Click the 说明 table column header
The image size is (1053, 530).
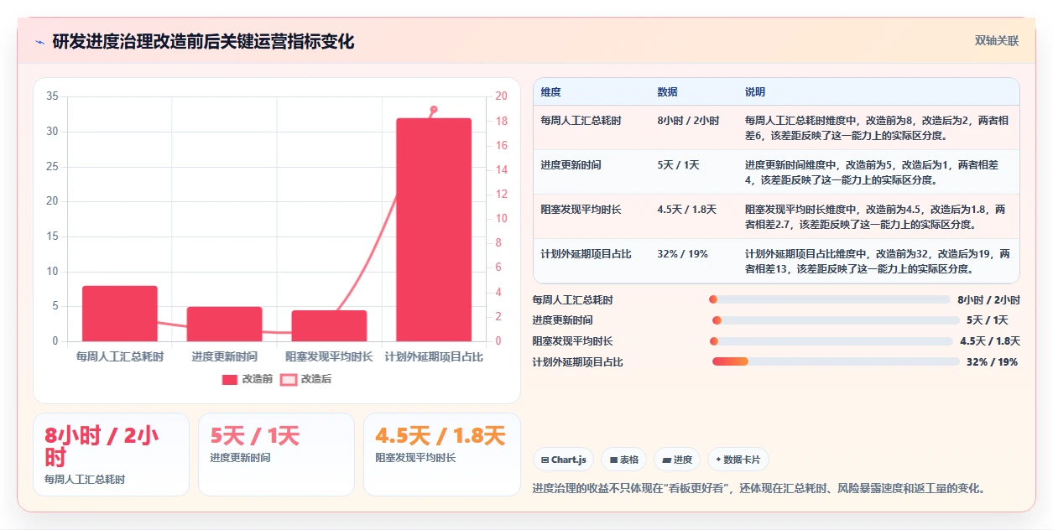pos(755,92)
